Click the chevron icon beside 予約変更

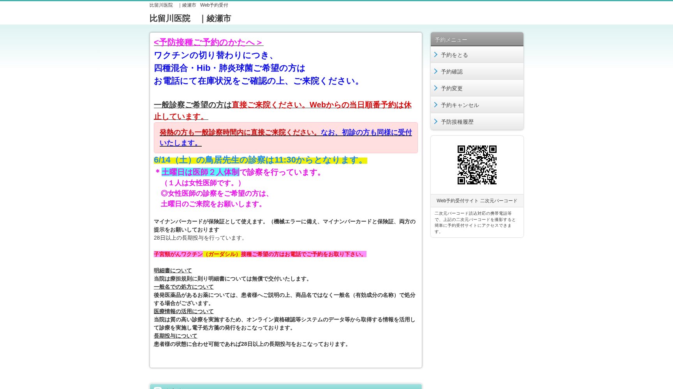click(436, 88)
